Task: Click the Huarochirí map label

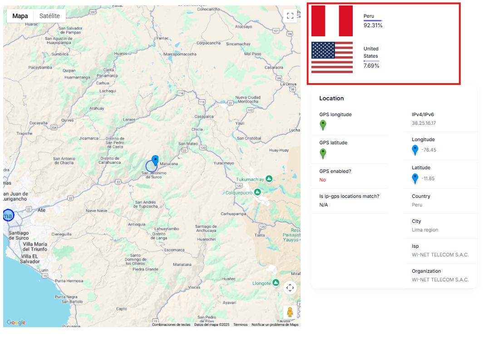Action: point(207,239)
